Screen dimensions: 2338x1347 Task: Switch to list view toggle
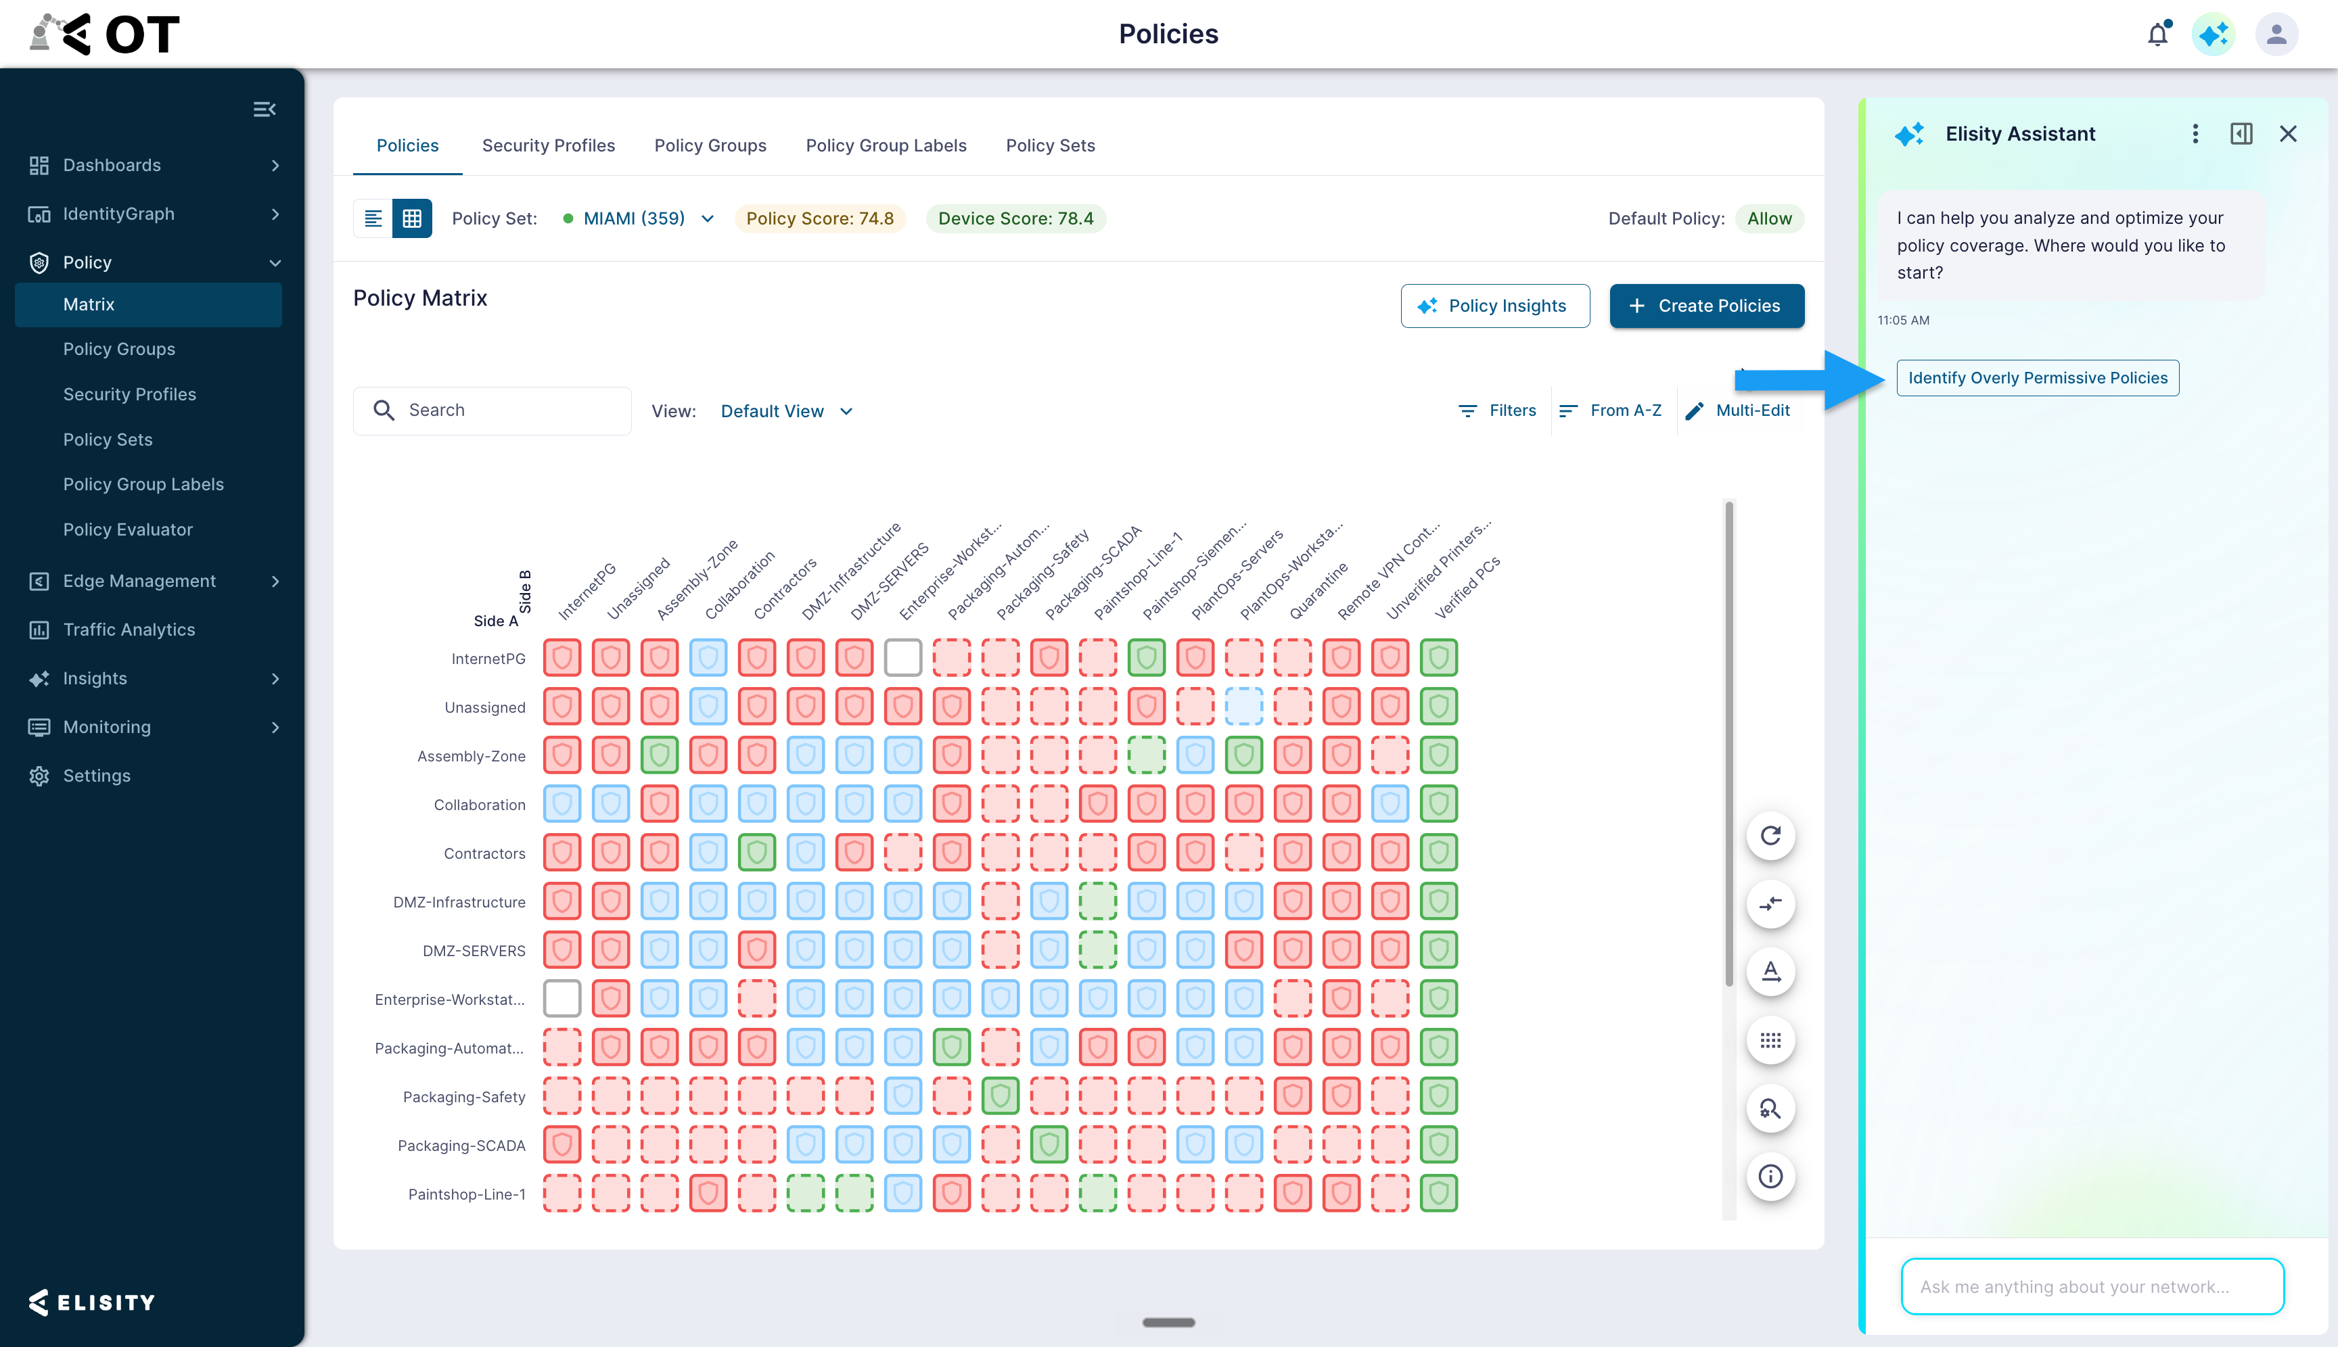373,218
